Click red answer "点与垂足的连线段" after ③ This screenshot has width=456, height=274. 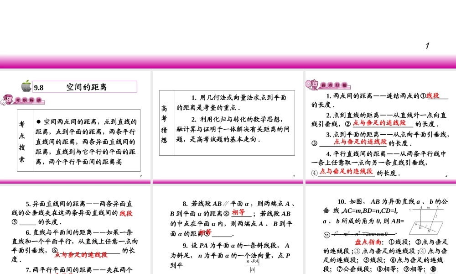(x=360, y=142)
